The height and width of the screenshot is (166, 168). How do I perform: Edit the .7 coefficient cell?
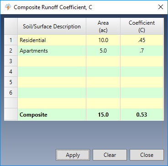tap(142, 51)
